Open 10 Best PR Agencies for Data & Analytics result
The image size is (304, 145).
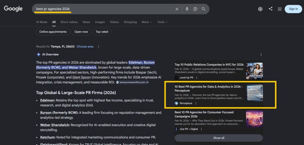(x=209, y=88)
